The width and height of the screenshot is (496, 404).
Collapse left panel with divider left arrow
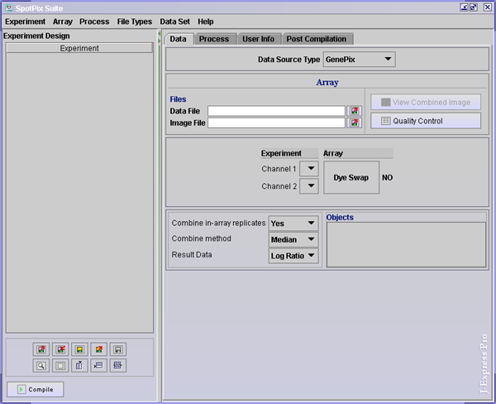[160, 34]
